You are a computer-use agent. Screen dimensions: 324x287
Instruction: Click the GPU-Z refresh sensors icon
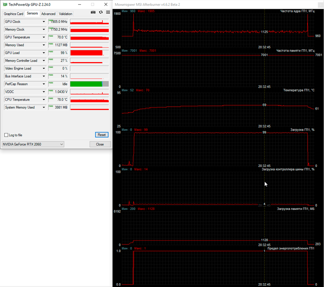[101, 12]
